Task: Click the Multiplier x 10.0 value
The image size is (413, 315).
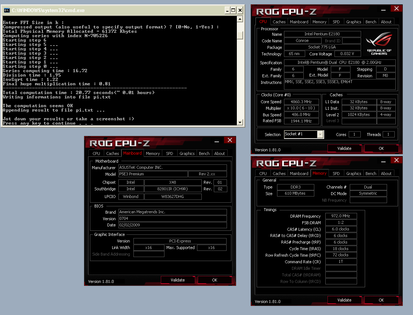Action: (301, 108)
